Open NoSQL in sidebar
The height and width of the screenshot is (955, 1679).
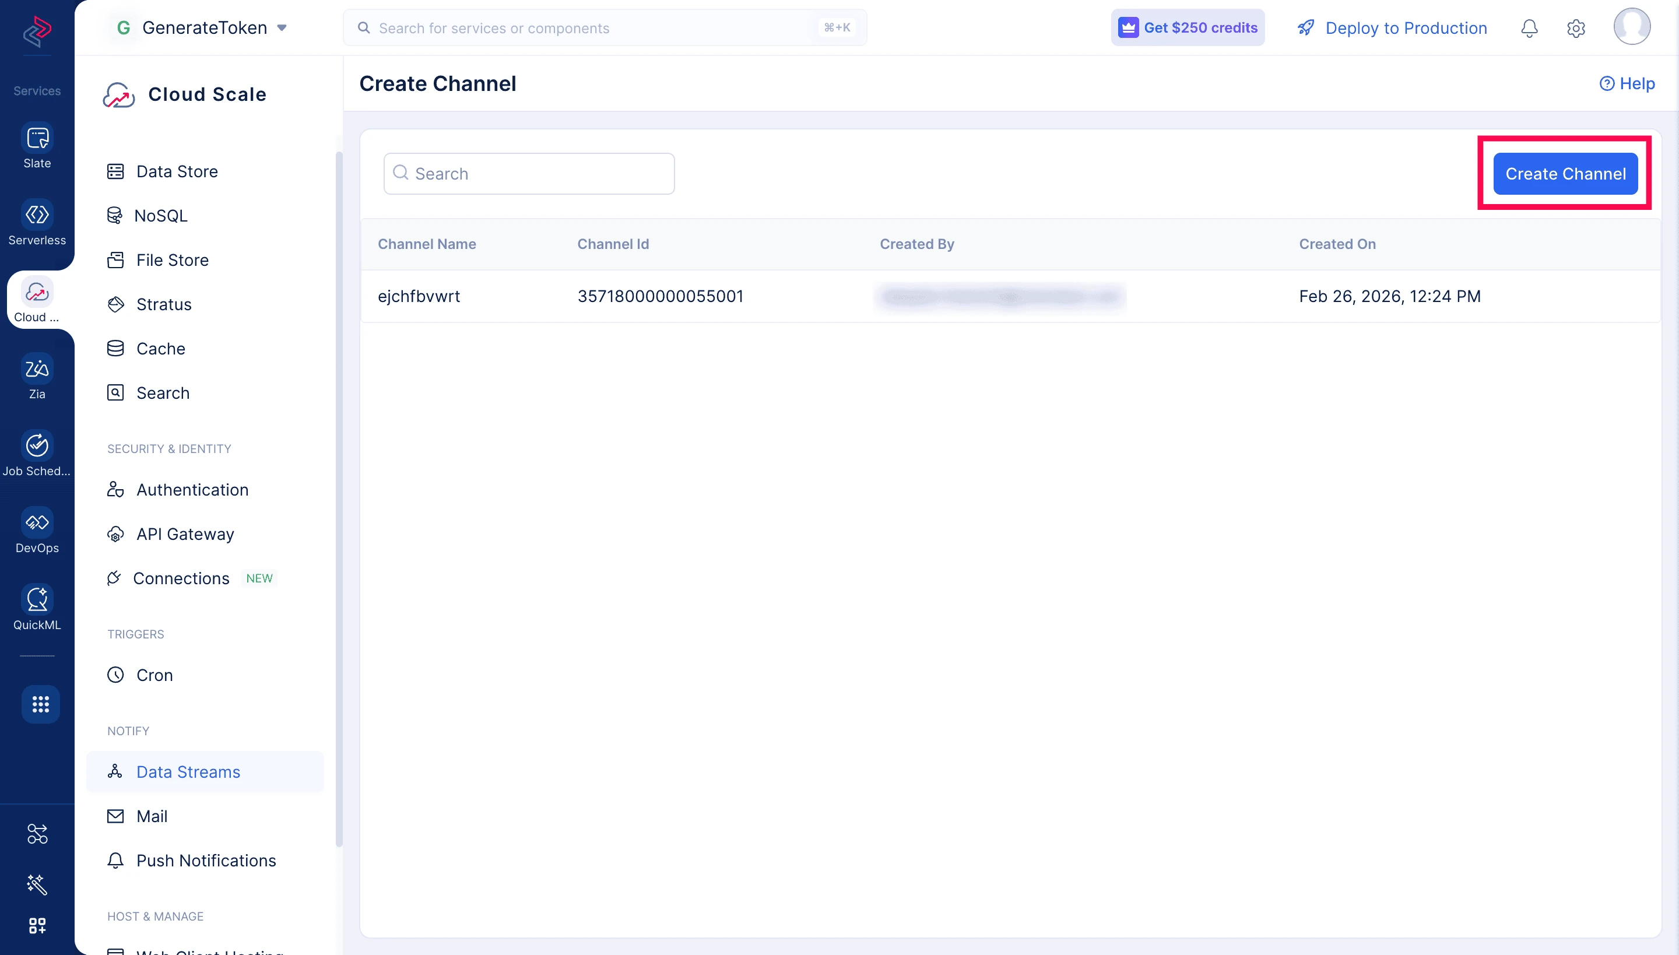point(205,215)
